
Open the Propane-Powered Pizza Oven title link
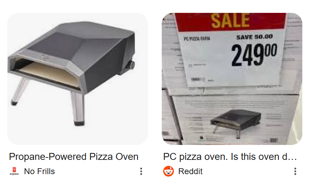(74, 157)
